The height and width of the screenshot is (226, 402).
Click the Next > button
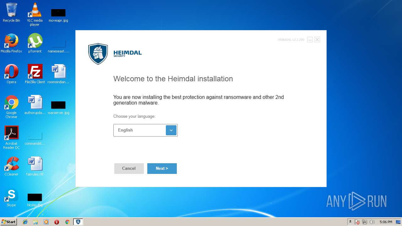tap(162, 169)
